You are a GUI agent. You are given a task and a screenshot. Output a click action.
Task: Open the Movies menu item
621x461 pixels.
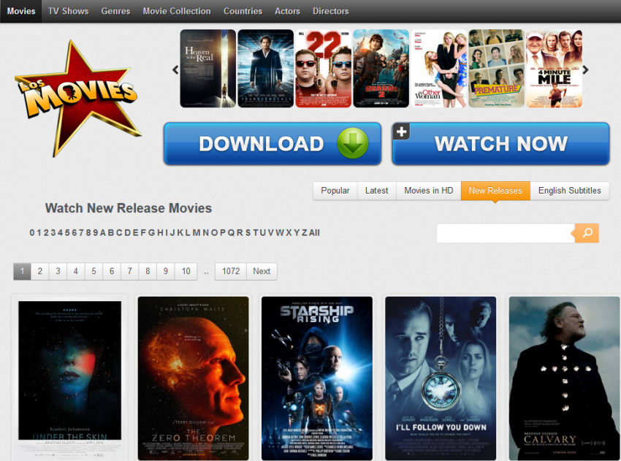point(21,11)
